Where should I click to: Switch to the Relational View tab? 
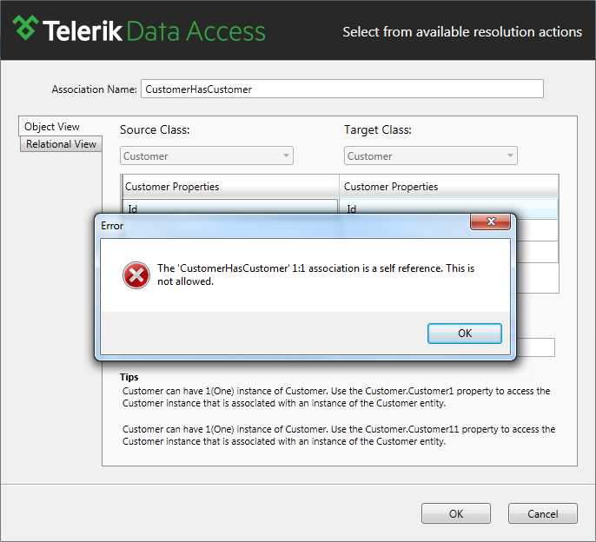[x=61, y=144]
